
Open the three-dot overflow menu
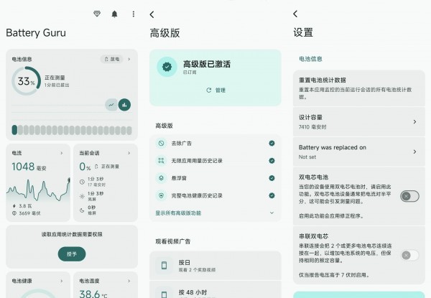(x=134, y=14)
